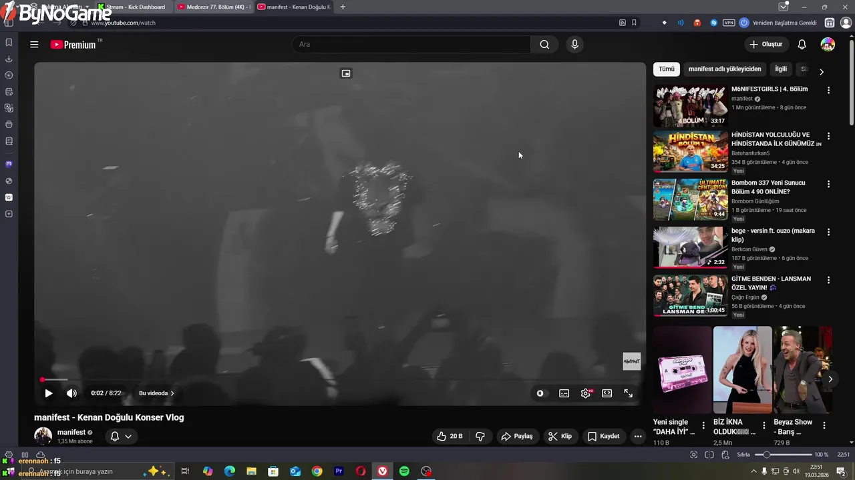Click the RSS feed icon in address bar
This screenshot has width=855, height=480.
click(x=623, y=23)
